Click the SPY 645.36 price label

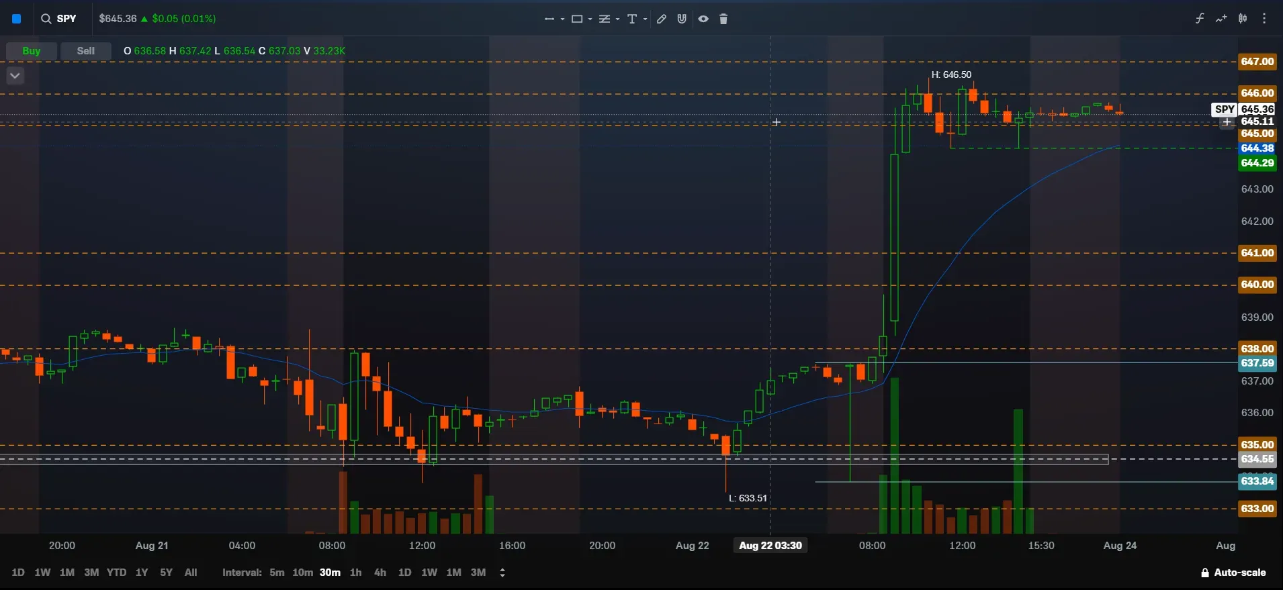pos(1243,109)
